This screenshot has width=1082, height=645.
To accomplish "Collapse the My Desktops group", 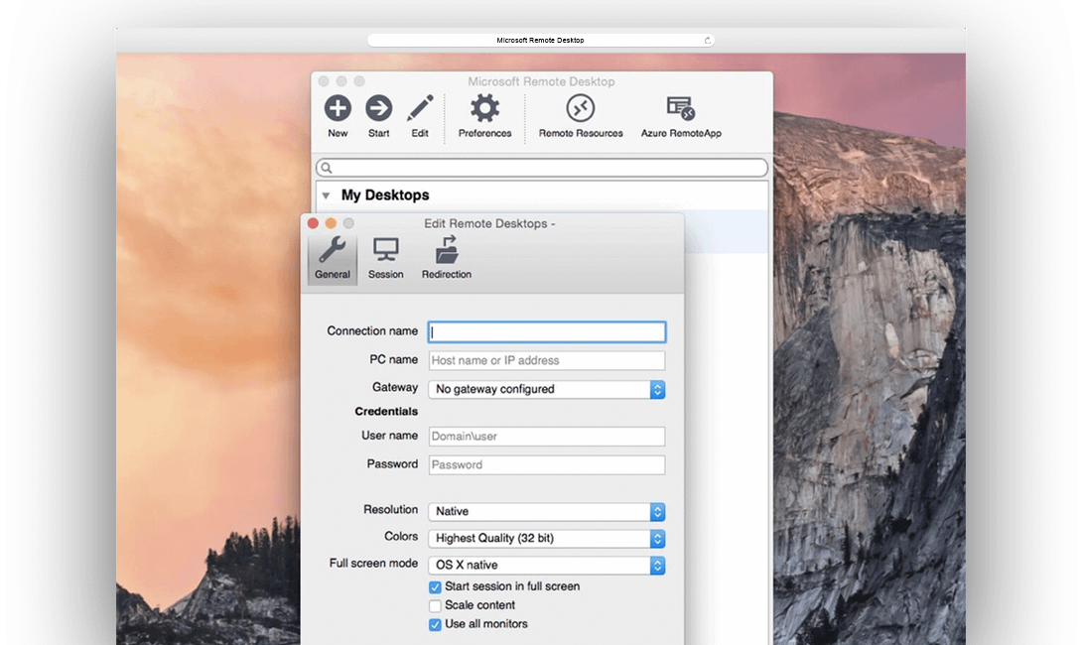I will 326,195.
